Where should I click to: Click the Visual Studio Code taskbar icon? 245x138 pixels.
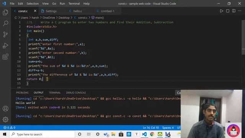pos(144,134)
